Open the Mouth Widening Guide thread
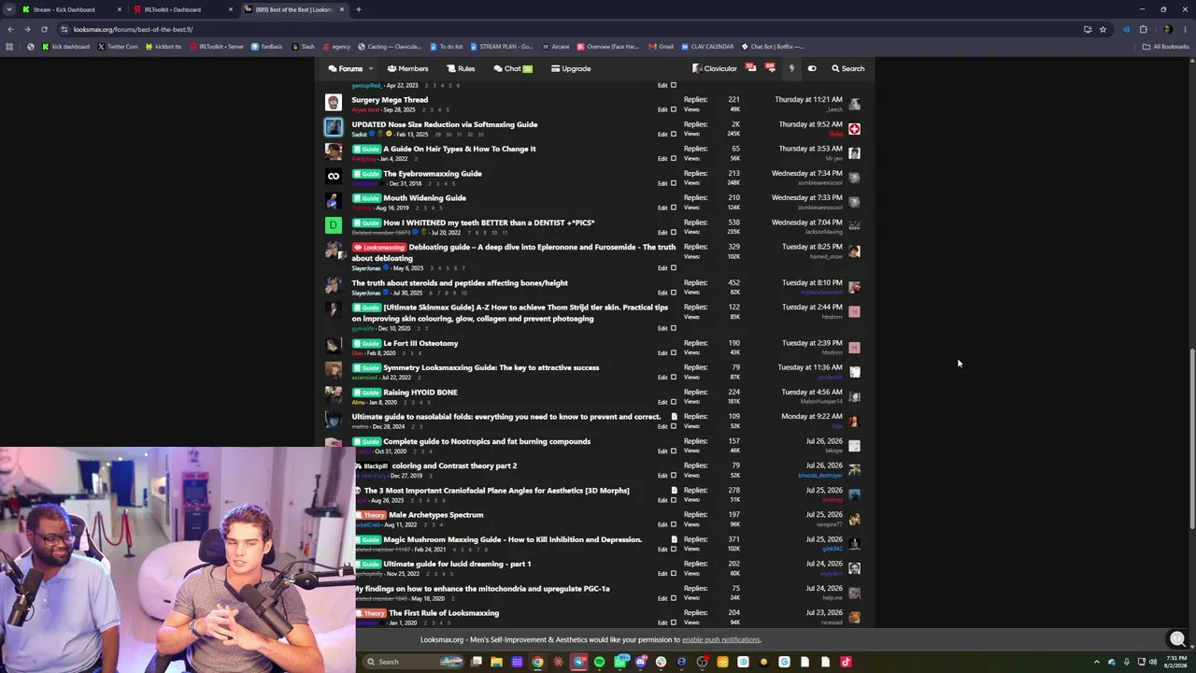Image resolution: width=1196 pixels, height=673 pixels. [424, 198]
